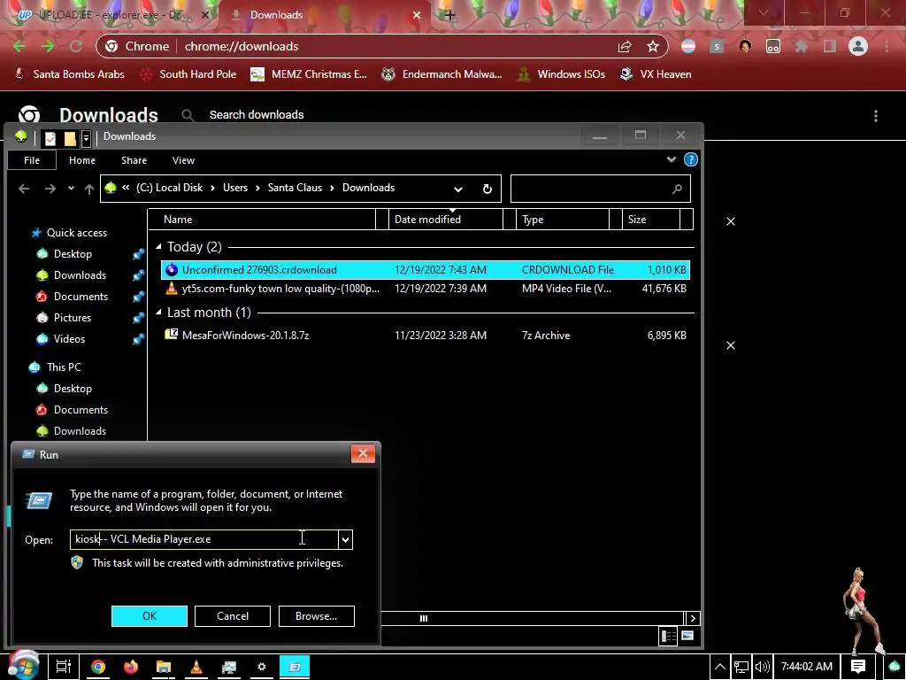This screenshot has width=906, height=680.
Task: Click chevron after Santa Claus in path
Action: [333, 188]
